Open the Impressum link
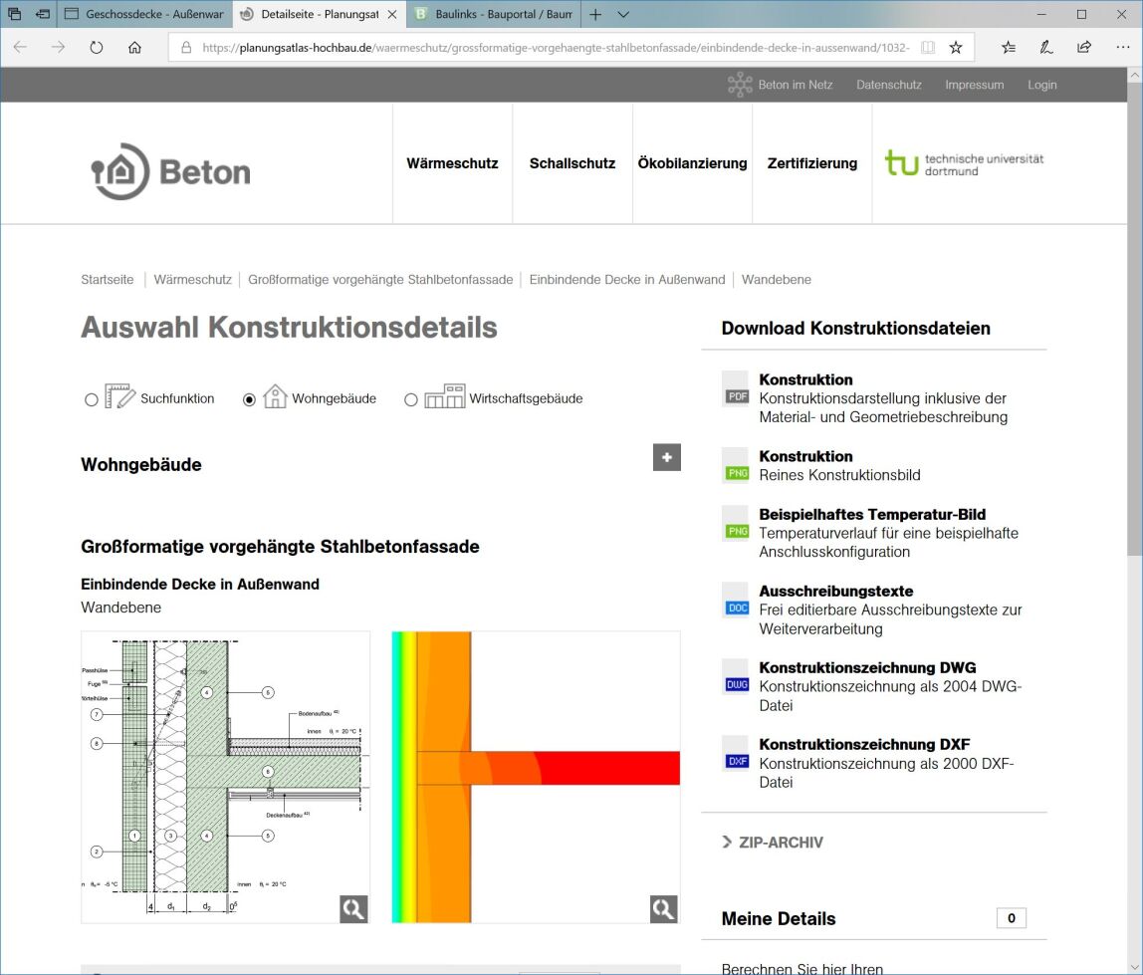The width and height of the screenshot is (1143, 975). pos(975,85)
